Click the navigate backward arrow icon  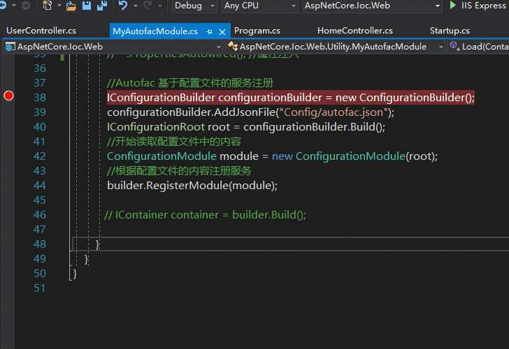point(3,6)
